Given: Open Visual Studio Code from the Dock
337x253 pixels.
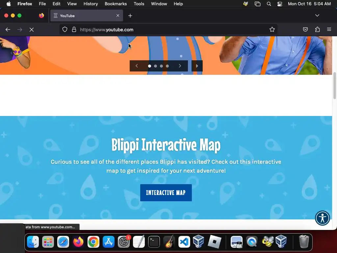Looking at the screenshot, I should 184,242.
